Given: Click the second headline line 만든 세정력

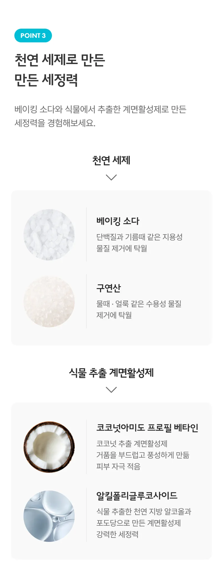Looking at the screenshot, I should pos(46,80).
